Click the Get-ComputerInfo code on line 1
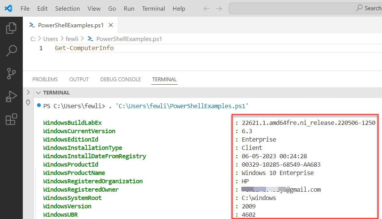Image resolution: width=382 pixels, height=219 pixels. [84, 48]
